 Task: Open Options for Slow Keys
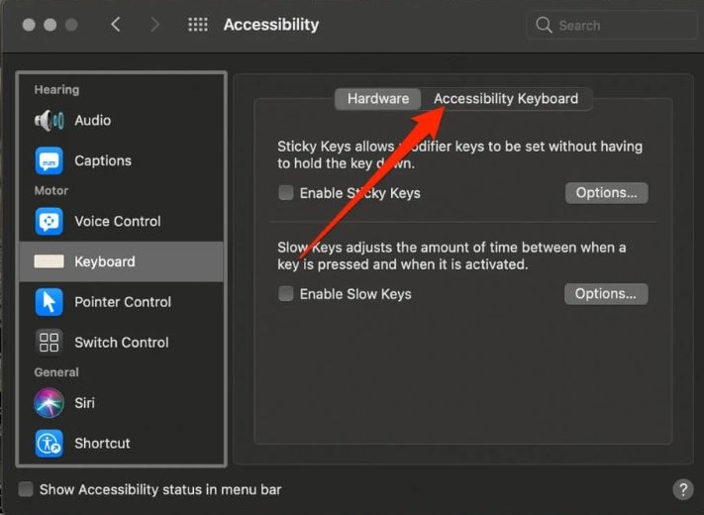(x=606, y=294)
